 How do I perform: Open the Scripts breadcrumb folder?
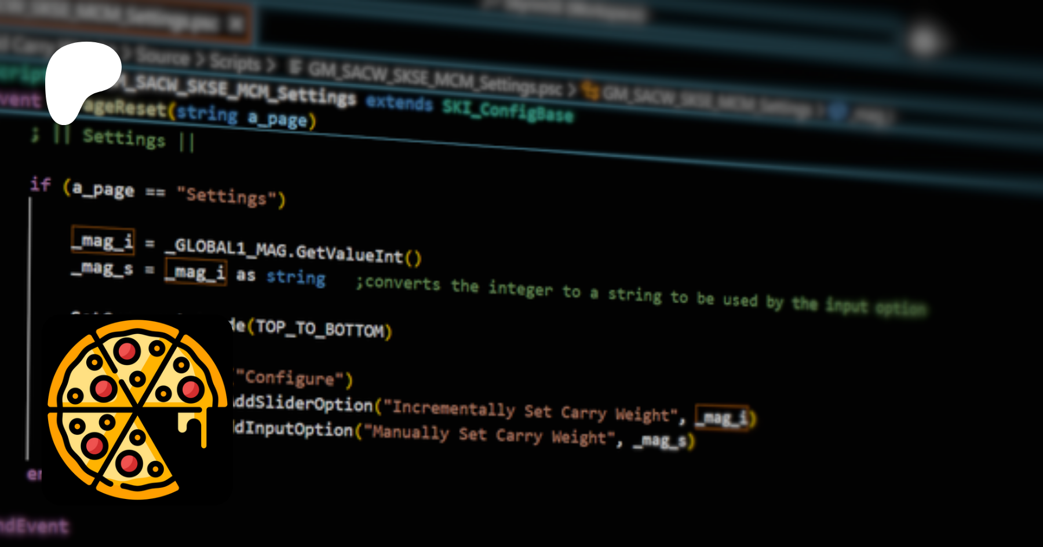pos(235,61)
